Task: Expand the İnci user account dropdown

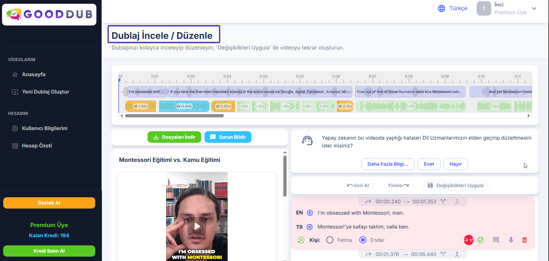Action: tap(534, 8)
